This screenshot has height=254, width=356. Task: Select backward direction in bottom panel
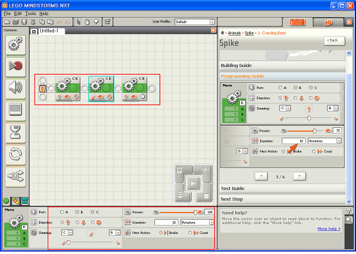pos(77,223)
